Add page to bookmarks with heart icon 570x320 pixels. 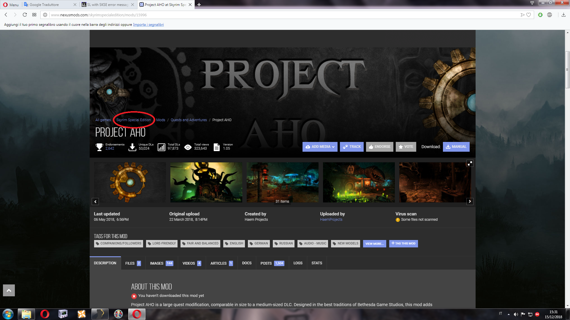tap(528, 15)
